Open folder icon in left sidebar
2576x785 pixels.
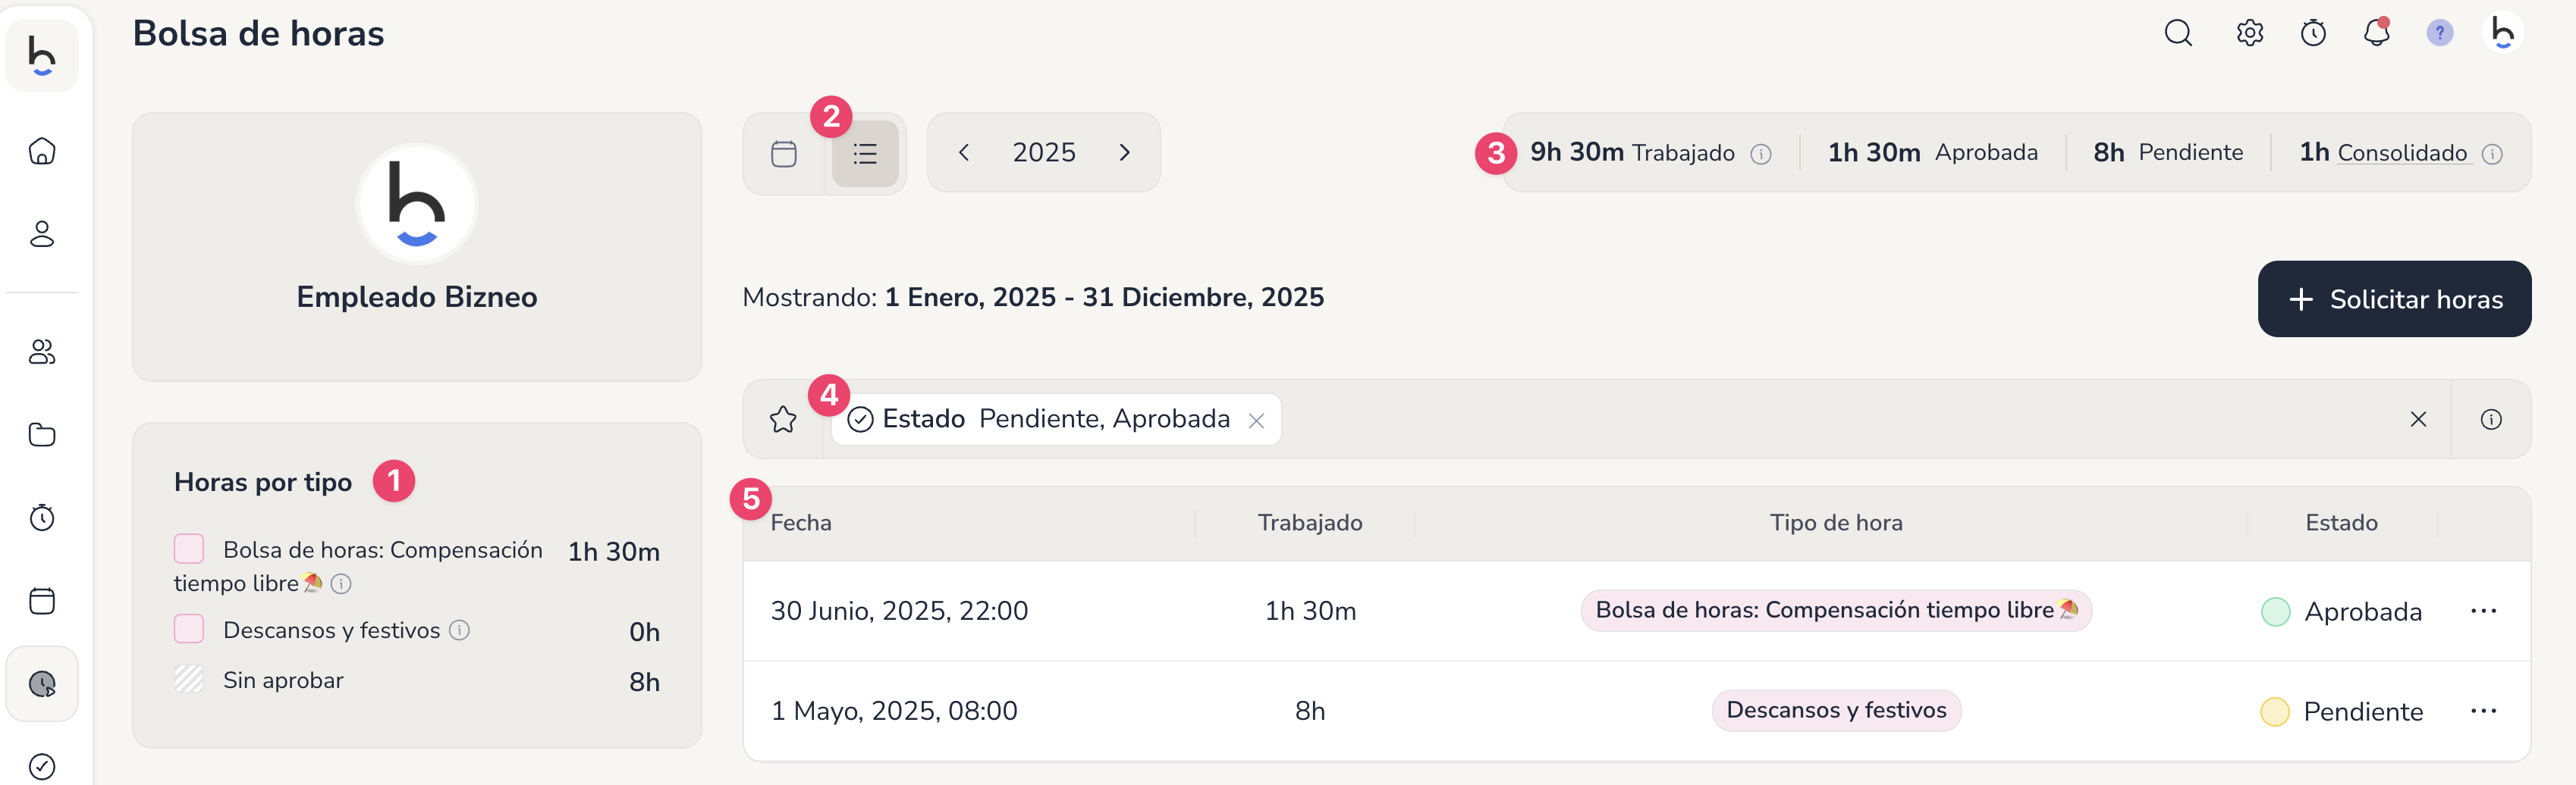(x=42, y=434)
